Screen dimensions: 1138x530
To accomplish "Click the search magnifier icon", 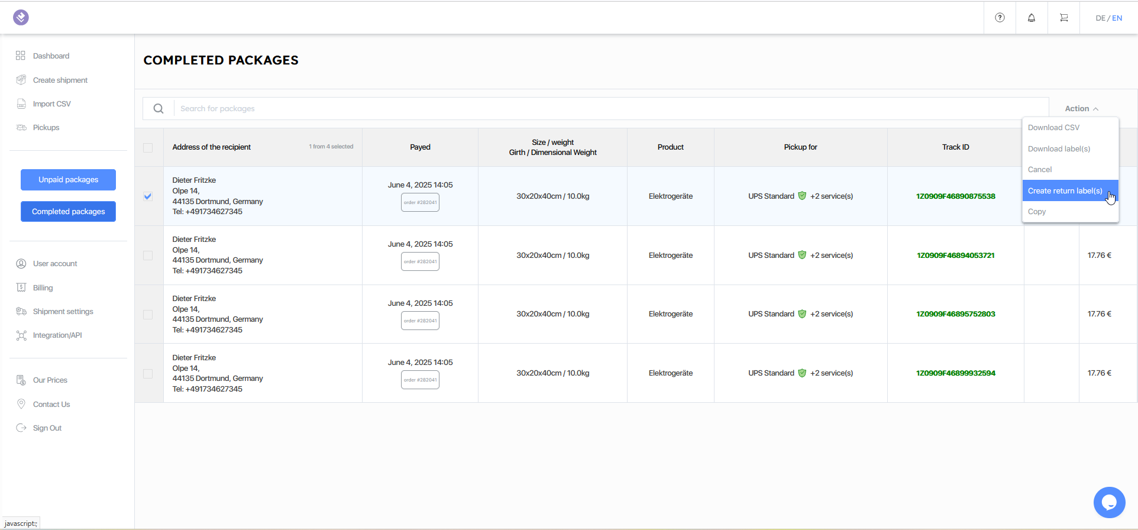I will [159, 109].
